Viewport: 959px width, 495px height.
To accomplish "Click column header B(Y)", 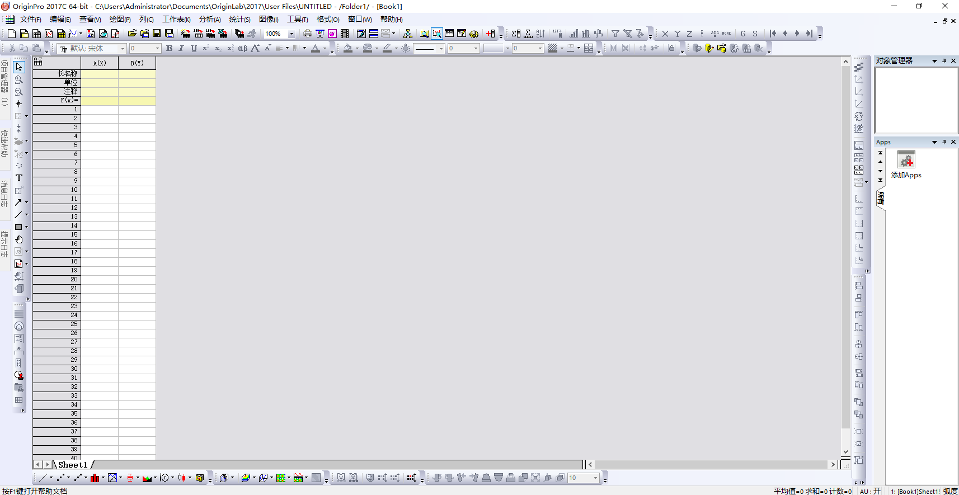I will (137, 63).
